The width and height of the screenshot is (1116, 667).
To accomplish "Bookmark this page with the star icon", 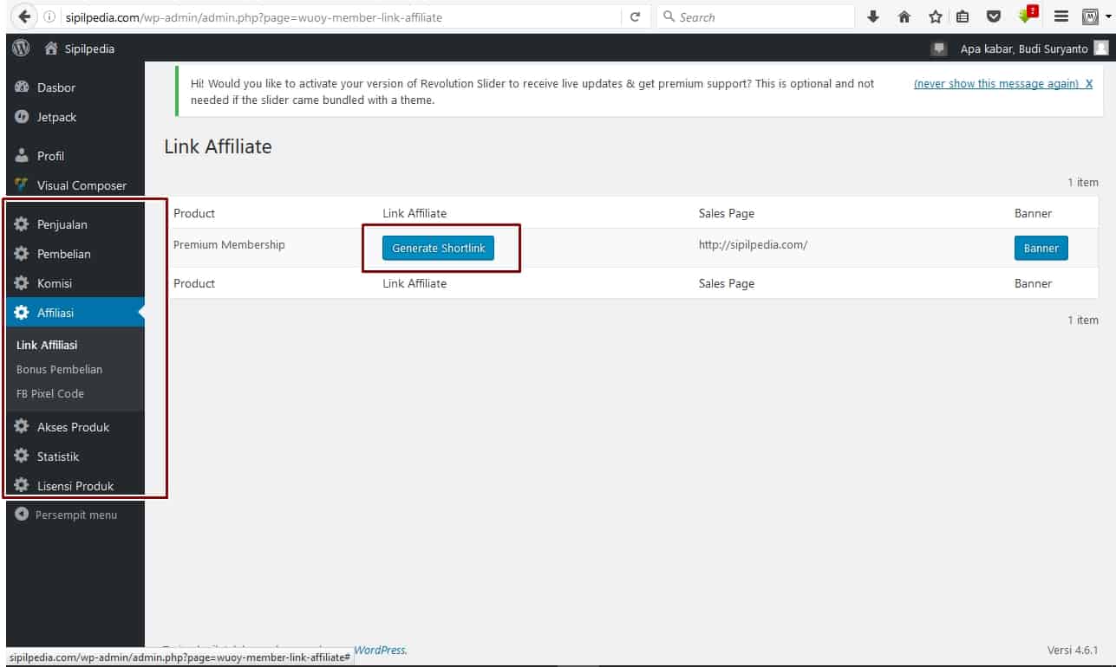I will pyautogui.click(x=935, y=16).
